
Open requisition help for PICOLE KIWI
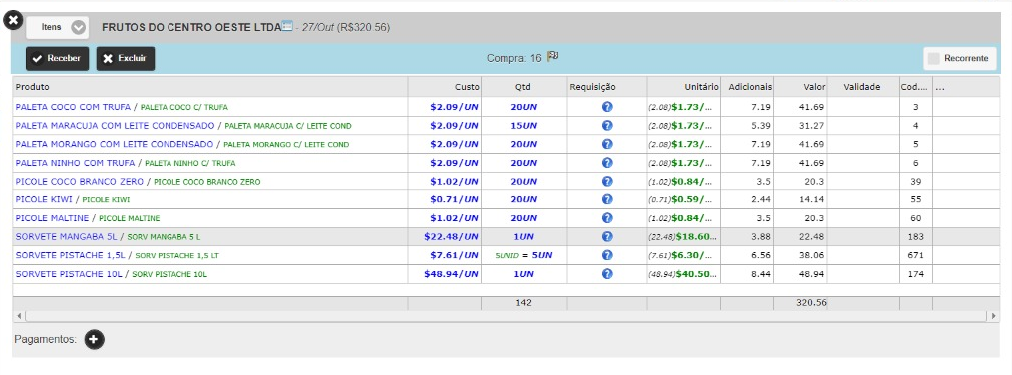tap(607, 199)
